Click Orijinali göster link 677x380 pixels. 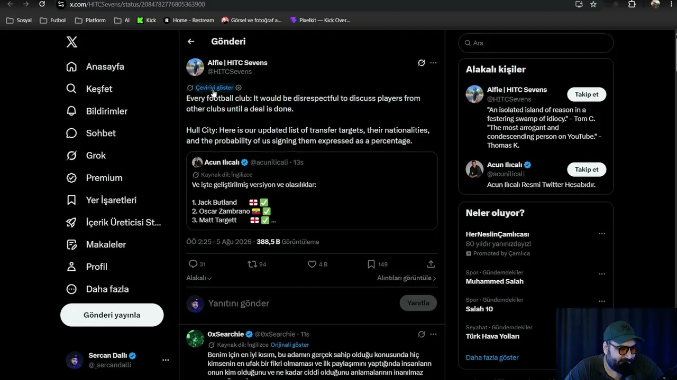[x=290, y=345]
